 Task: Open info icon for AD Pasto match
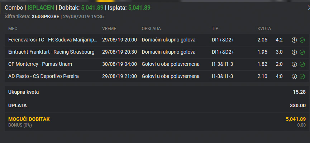[x=294, y=77]
